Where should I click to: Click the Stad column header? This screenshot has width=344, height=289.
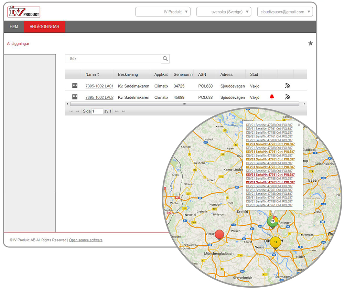pyautogui.click(x=254, y=75)
